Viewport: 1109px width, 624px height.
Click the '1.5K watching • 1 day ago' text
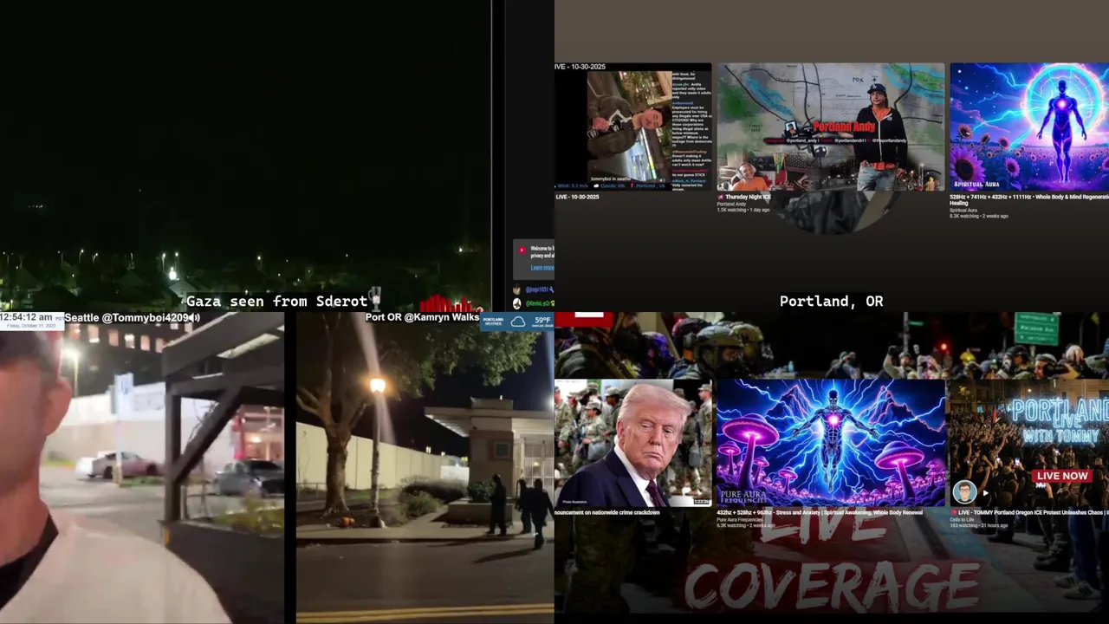(x=743, y=210)
